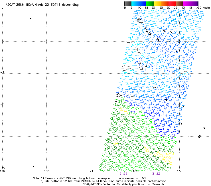Screen dimensions: 211x186
Task: Click the '25' label under the color scale
Action: click(x=161, y=8)
